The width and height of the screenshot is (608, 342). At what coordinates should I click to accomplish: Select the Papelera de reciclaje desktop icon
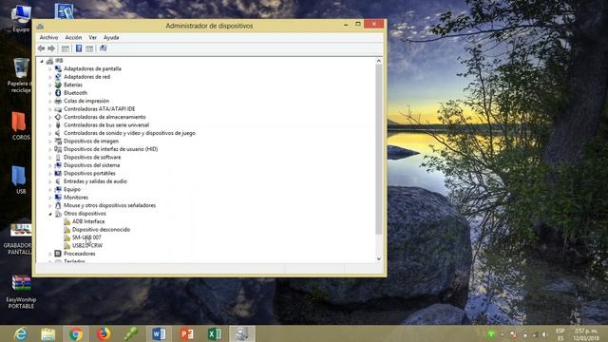click(20, 76)
